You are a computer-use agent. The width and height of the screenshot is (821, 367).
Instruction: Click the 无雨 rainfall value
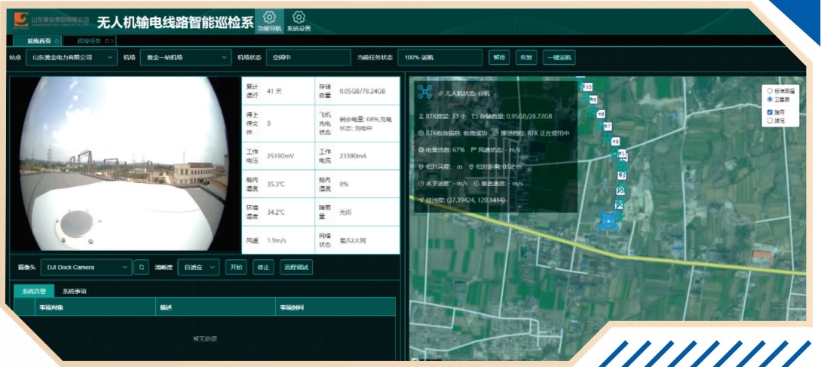click(345, 213)
